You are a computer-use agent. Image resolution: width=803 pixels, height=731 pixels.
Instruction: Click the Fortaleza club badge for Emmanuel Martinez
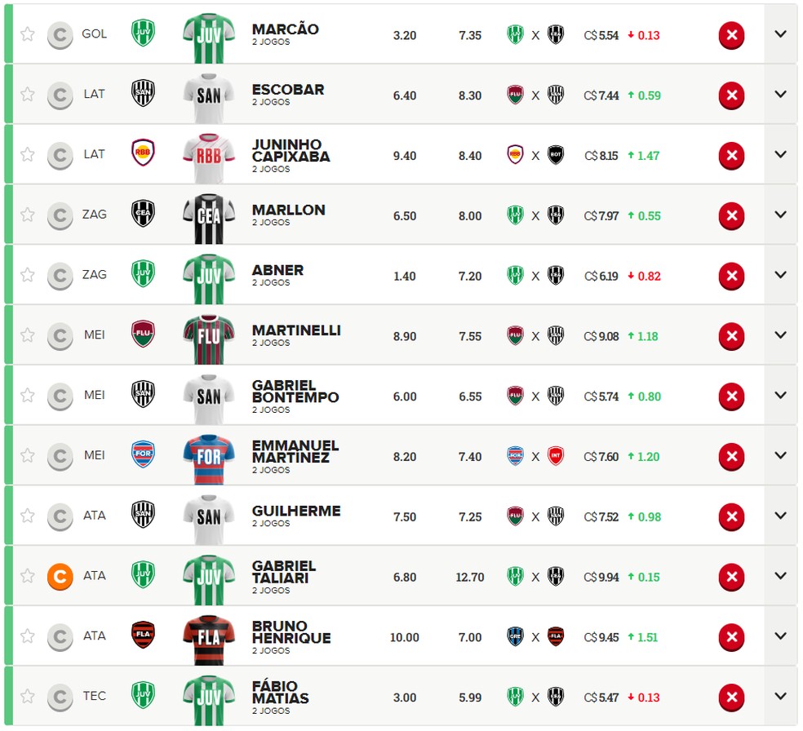[x=143, y=454]
